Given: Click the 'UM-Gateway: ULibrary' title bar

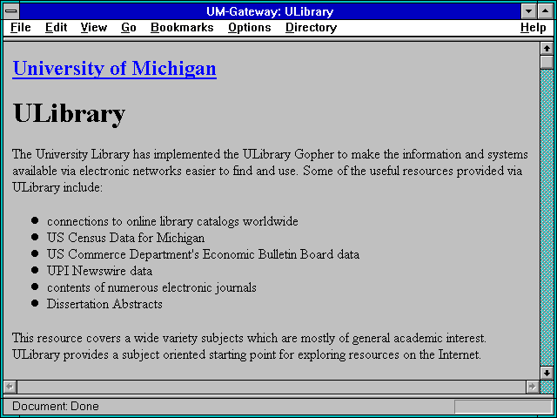Looking at the screenshot, I should (x=270, y=11).
